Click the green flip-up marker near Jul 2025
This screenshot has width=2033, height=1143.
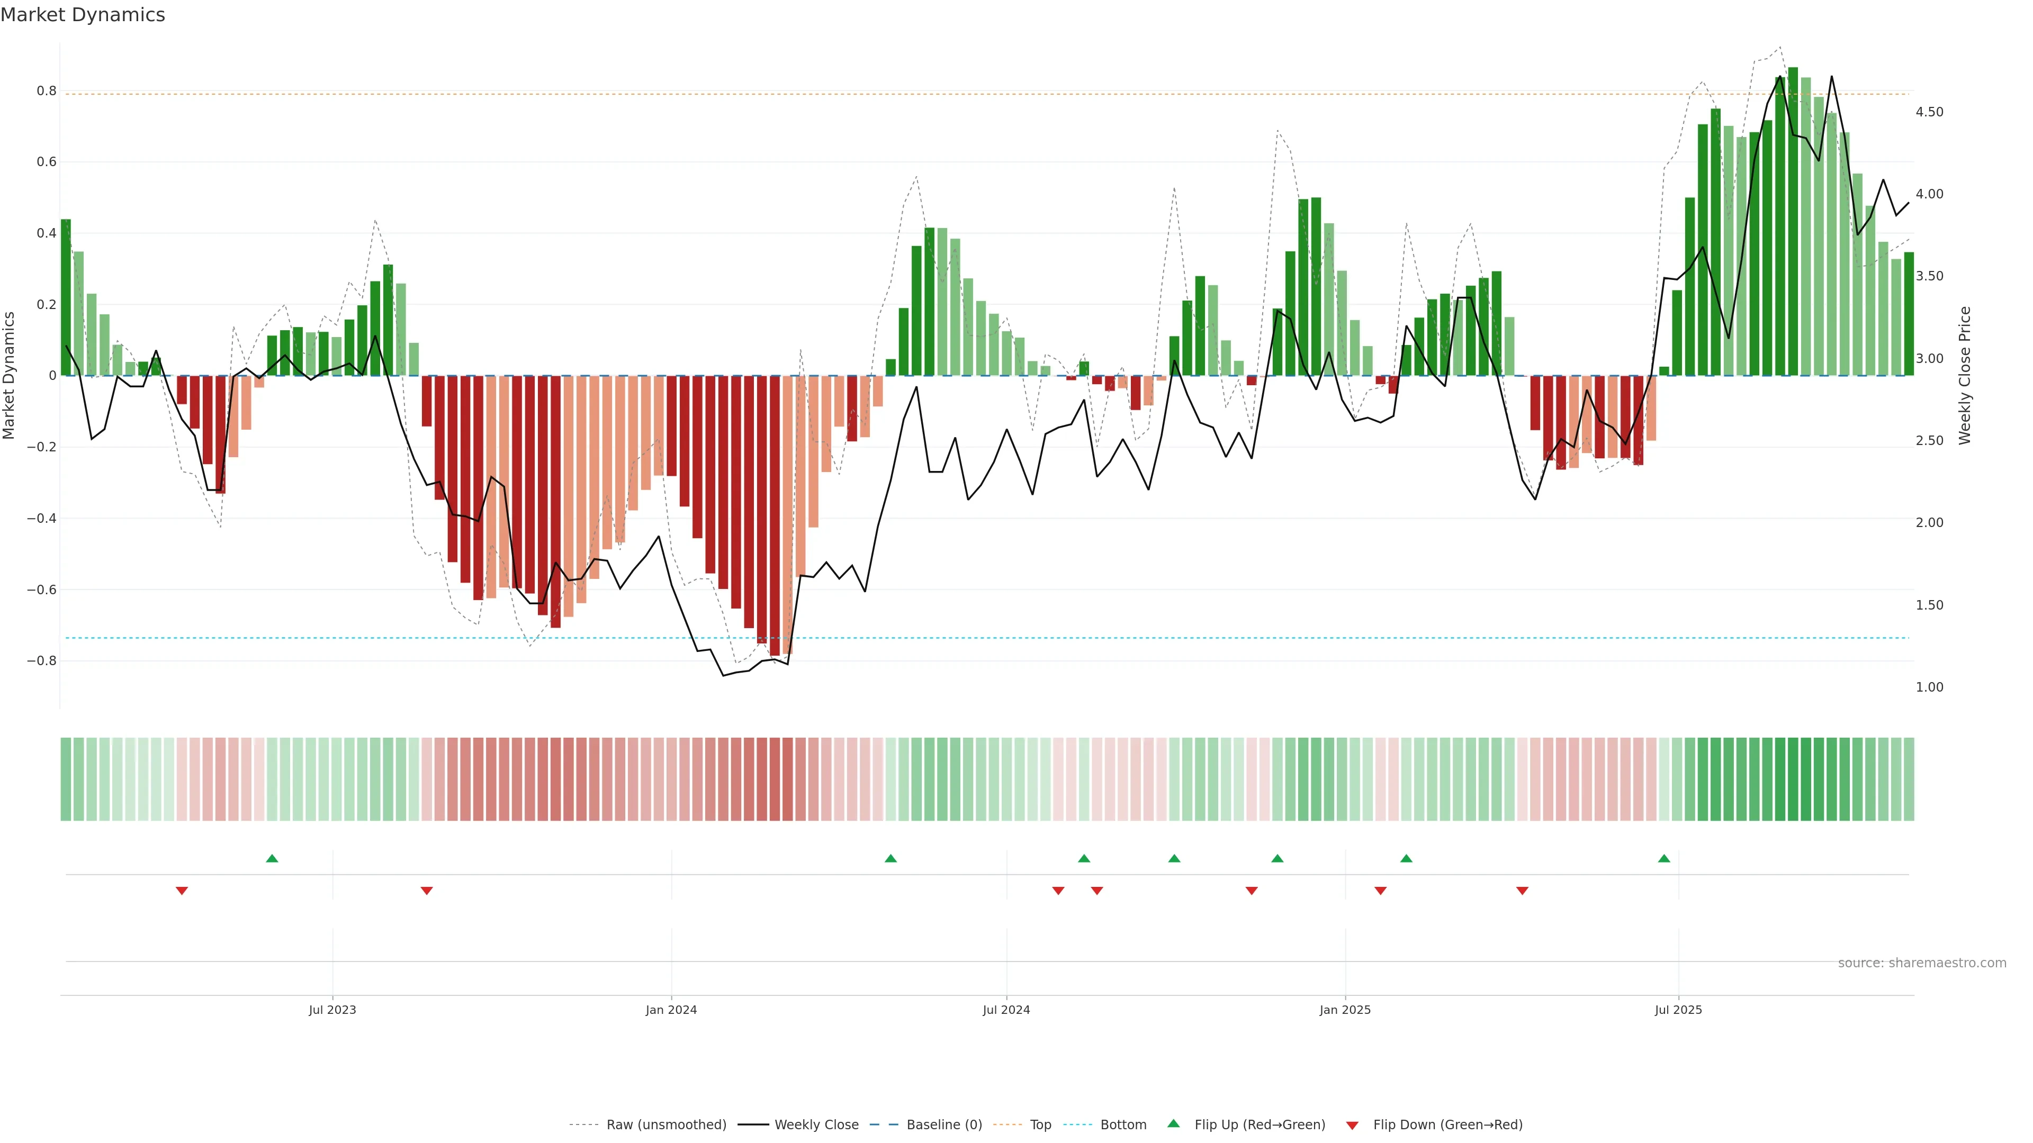point(1663,858)
